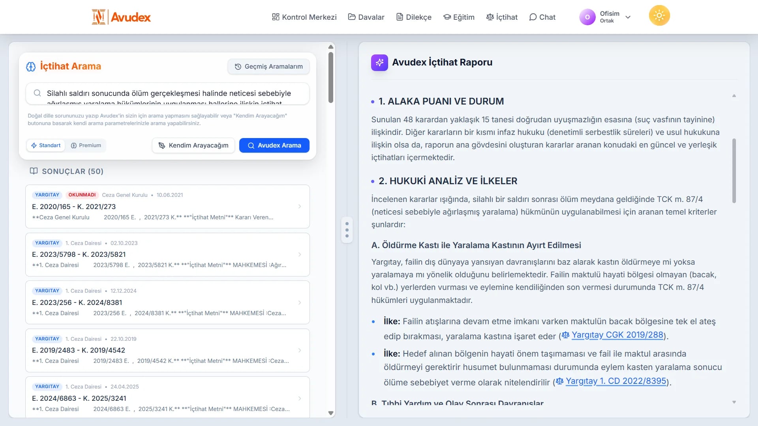Collapse the ALAKA PUANI VE DURUM section
This screenshot has width=758, height=426.
click(734, 95)
